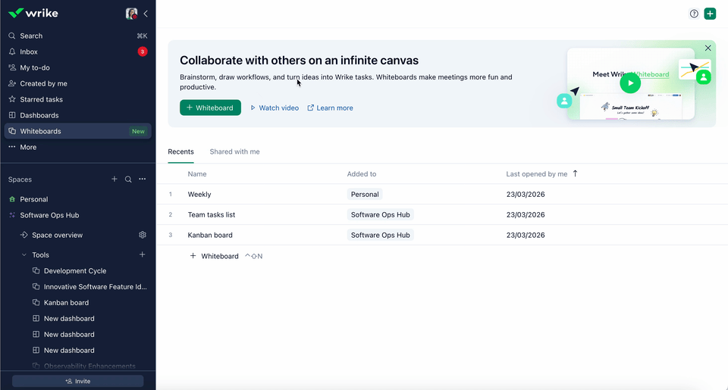
Task: Open the help question mark icon
Action: tap(694, 14)
